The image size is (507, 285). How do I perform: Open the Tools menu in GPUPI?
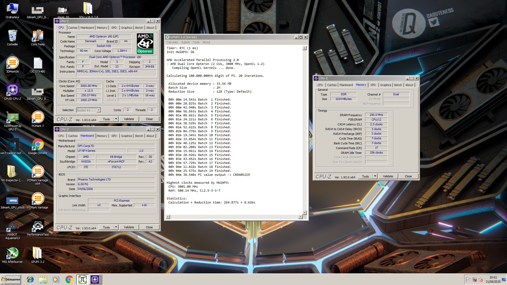[x=196, y=42]
